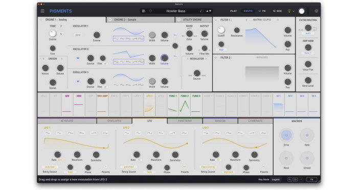Switch to the Random tab
This screenshot has width=358, height=190.
tap(220, 121)
